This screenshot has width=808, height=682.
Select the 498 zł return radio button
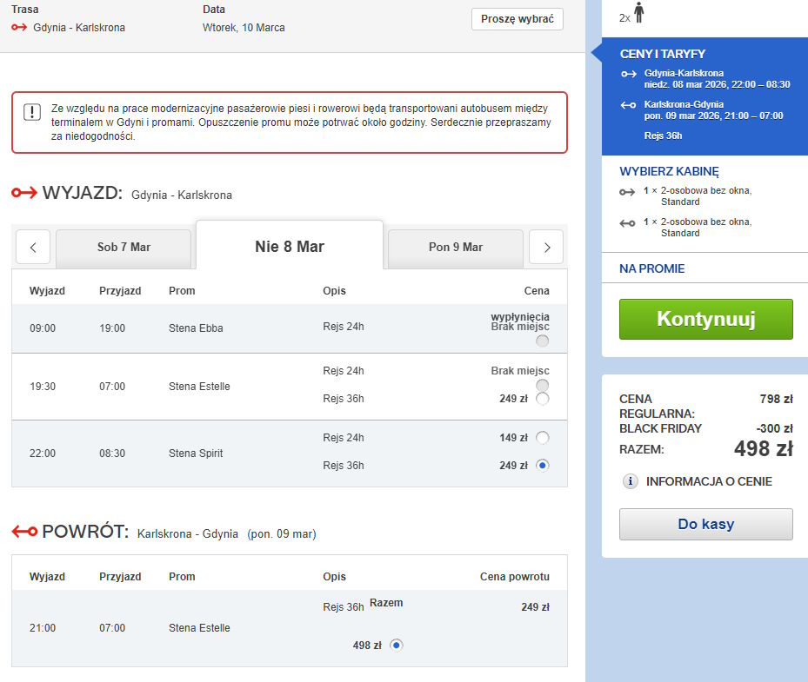point(396,645)
